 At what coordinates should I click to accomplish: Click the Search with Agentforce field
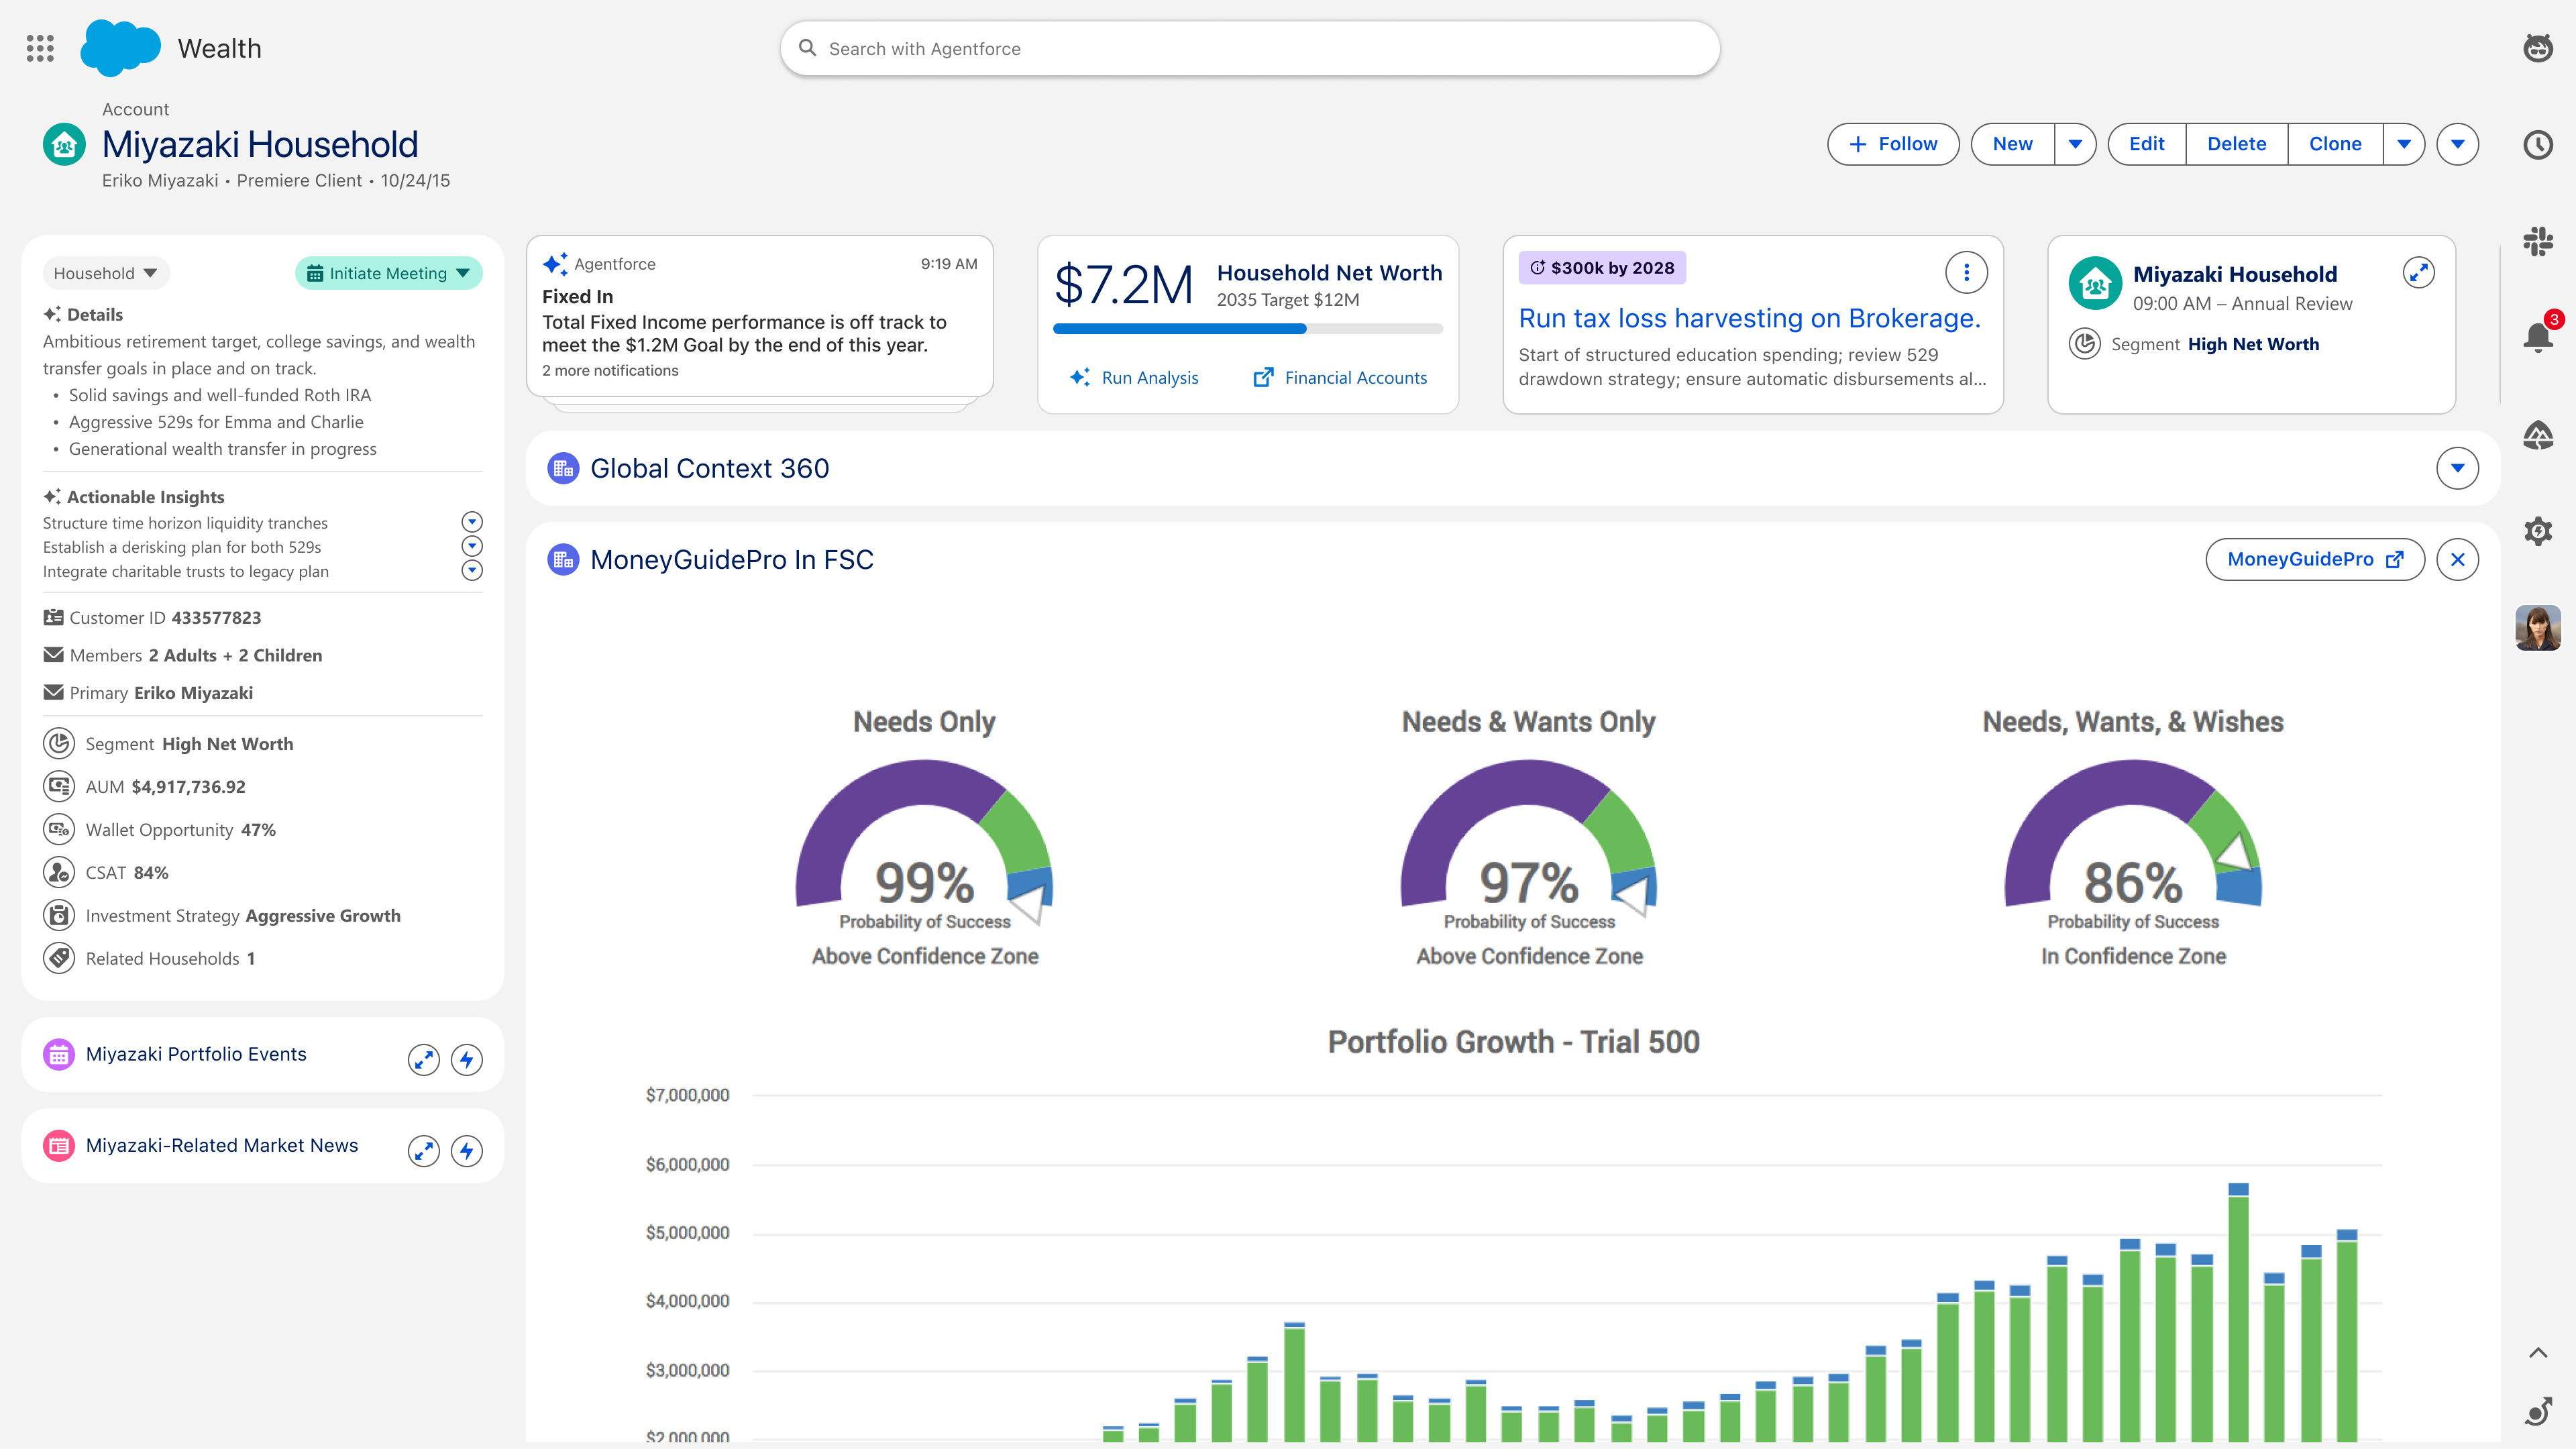[x=1249, y=48]
